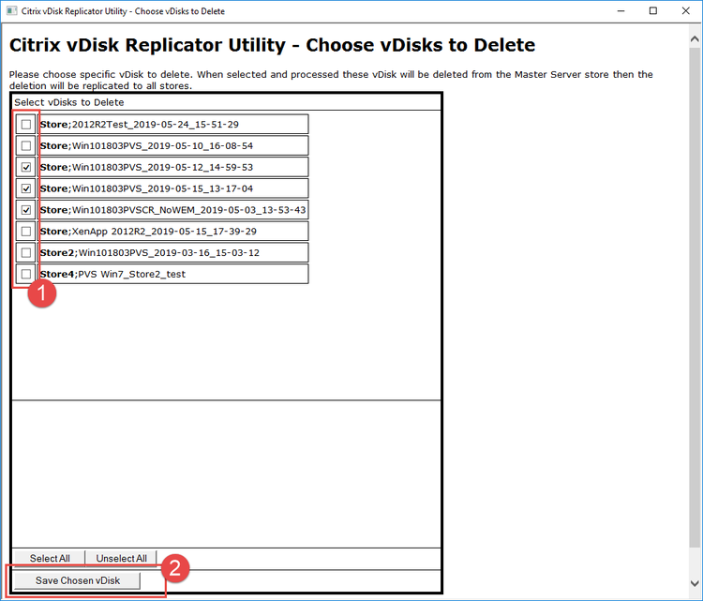Click the Citrix vDisk Replicator title bar icon
Image resolution: width=703 pixels, height=601 pixels.
click(11, 10)
